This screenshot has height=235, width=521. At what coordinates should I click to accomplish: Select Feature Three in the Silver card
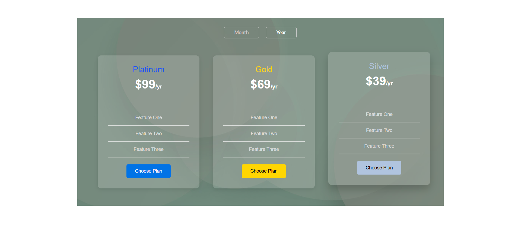(379, 146)
